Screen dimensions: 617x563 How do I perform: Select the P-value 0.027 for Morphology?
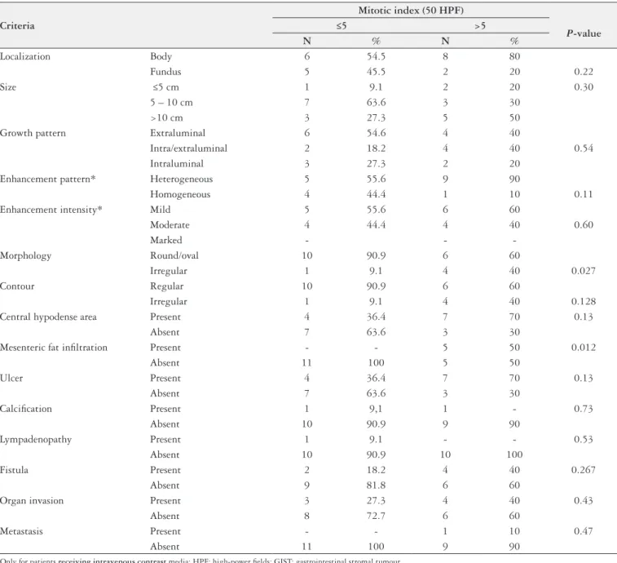click(x=583, y=271)
